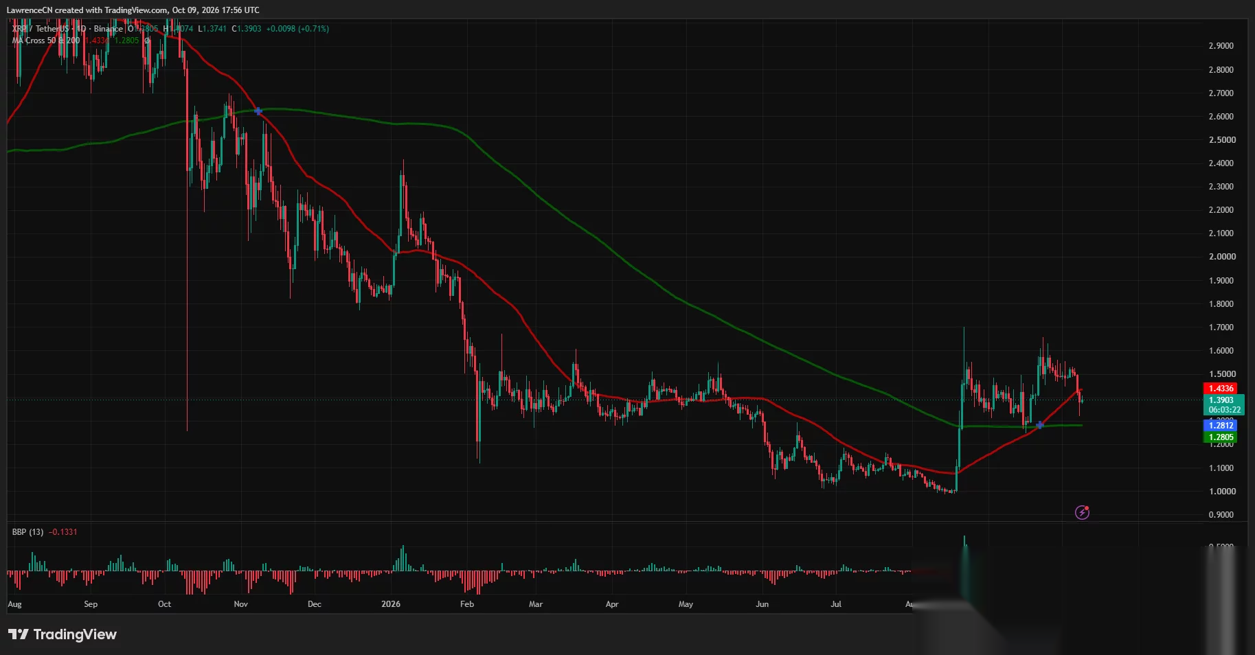Click the Feb label on time axis

466,604
